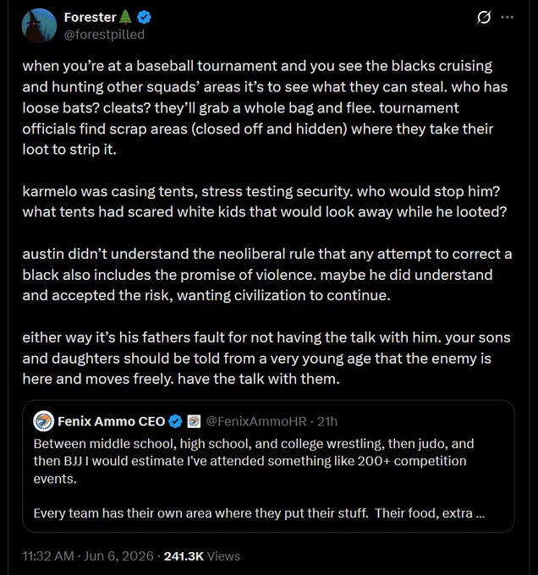Click the affiliate badge beside Fenix Ammo CEO
The width and height of the screenshot is (538, 575).
tap(194, 421)
